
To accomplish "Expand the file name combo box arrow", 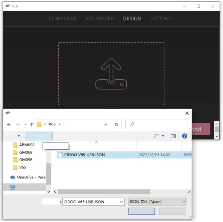I will 122,202.
